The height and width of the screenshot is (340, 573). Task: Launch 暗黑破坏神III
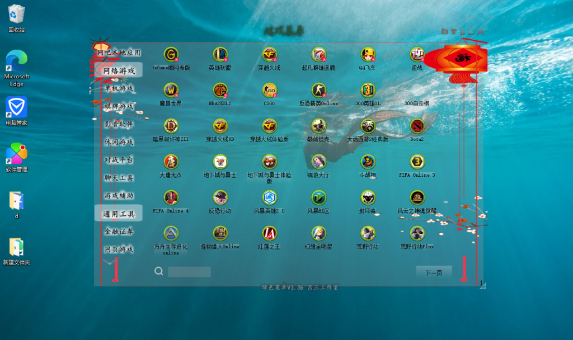point(171,126)
